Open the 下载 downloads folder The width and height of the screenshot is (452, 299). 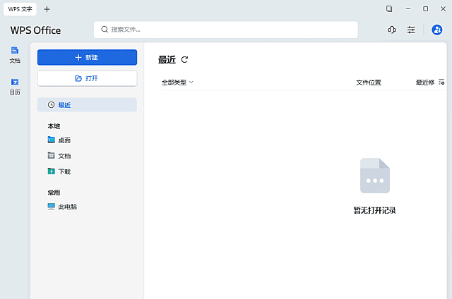(x=59, y=171)
